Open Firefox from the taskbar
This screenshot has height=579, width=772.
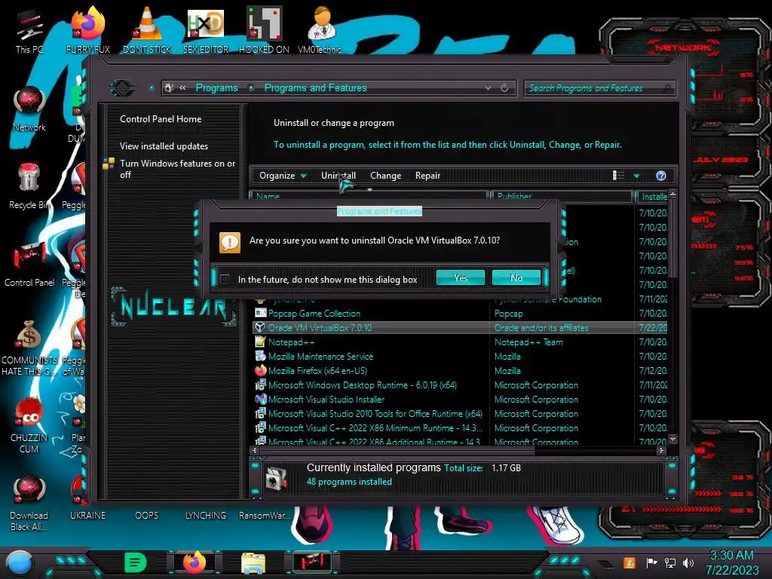(195, 562)
